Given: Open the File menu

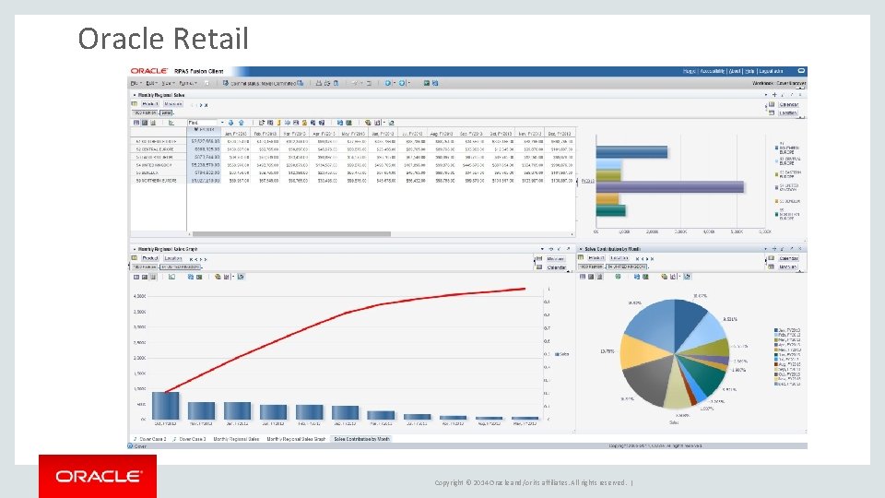Looking at the screenshot, I should 134,83.
